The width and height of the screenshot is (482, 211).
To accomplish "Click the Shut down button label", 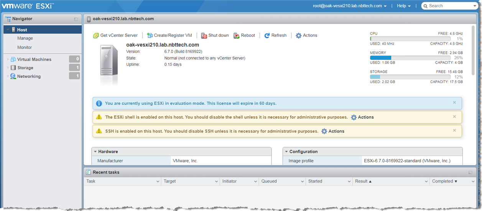I will [x=219, y=36].
